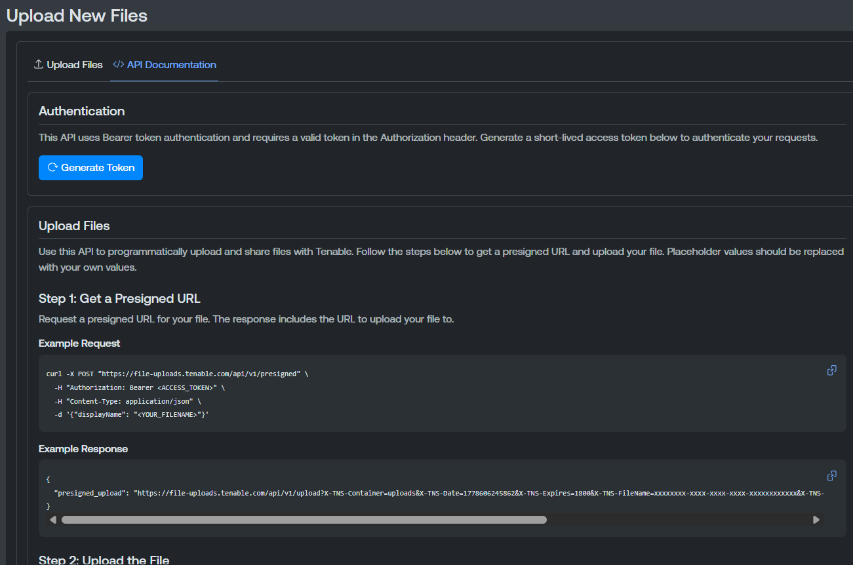Click the Authorization Bearer header line
The width and height of the screenshot is (853, 565).
140,387
